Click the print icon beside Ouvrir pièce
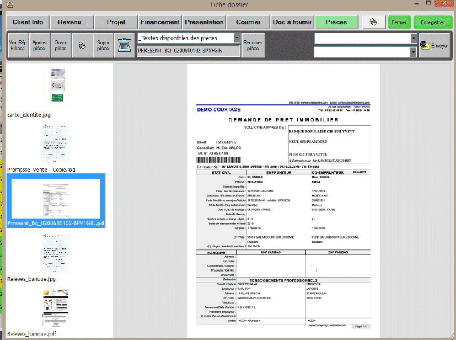The height and width of the screenshot is (340, 456). pyautogui.click(x=81, y=45)
